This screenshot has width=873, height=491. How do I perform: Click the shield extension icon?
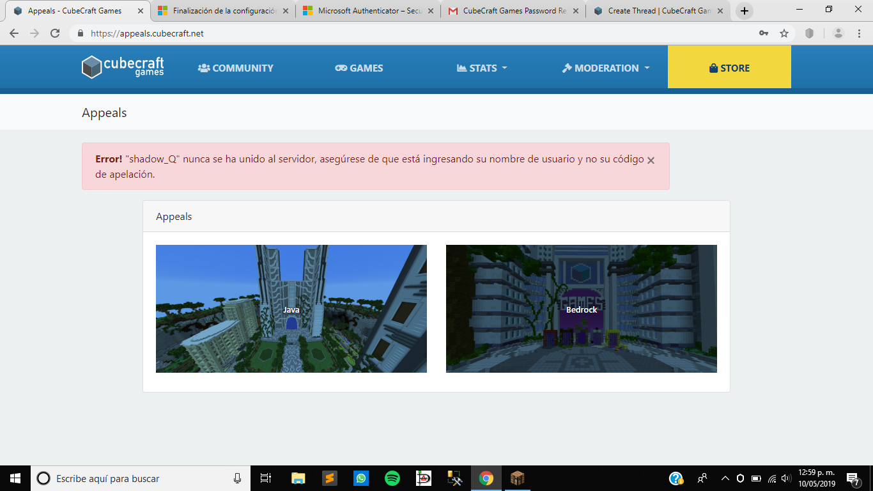[x=809, y=33]
